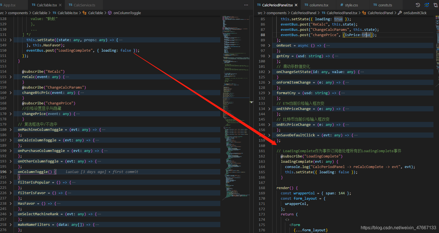Expand folded onColumnToggle at line 196
The width and height of the screenshot is (439, 233).
click(x=11, y=172)
